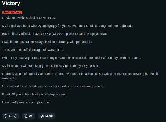Click the line about official diagnosis being made
166x122 pixels.
click(x=32, y=50)
